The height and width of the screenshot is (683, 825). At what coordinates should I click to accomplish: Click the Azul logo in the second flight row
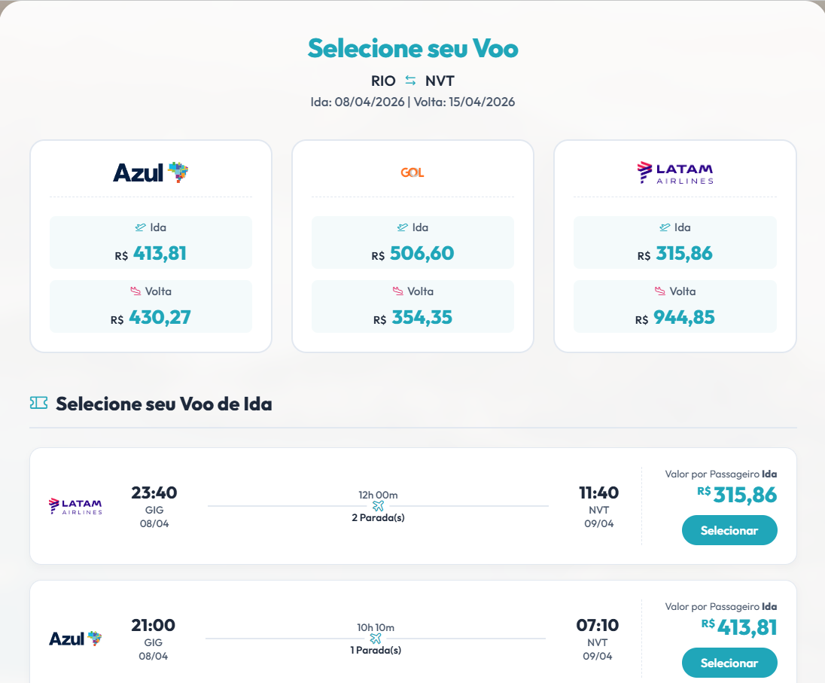click(x=75, y=639)
